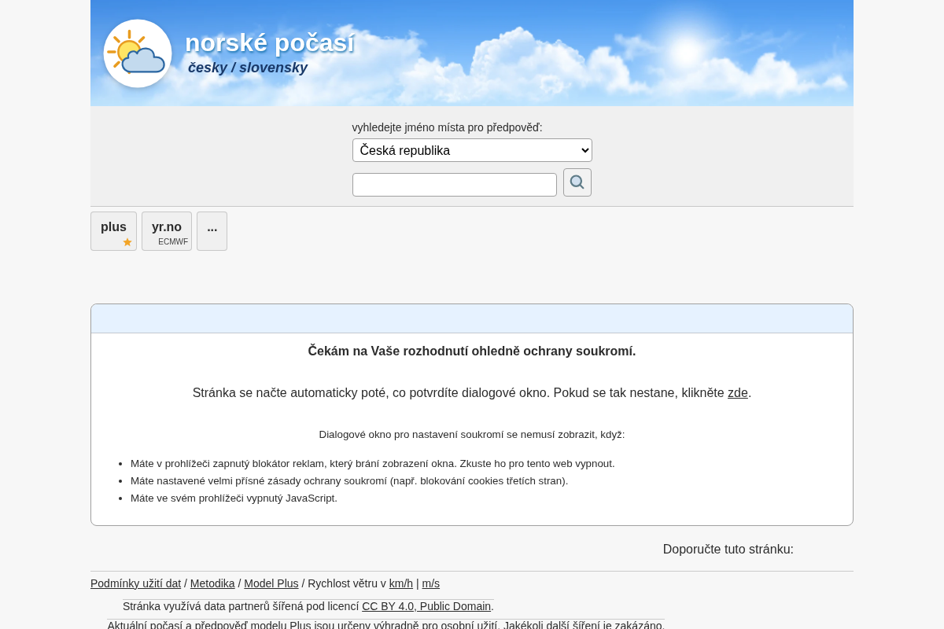Click the label 'vyhledejte jméno místa pro předpověď:'
The width and height of the screenshot is (944, 629).
(448, 127)
